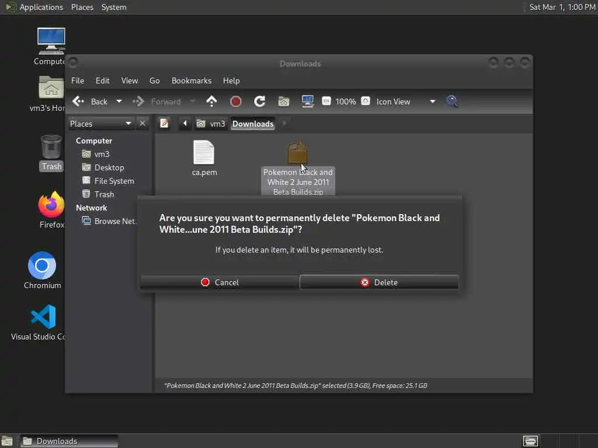Image resolution: width=598 pixels, height=448 pixels.
Task: Open the File menu
Action: point(78,80)
